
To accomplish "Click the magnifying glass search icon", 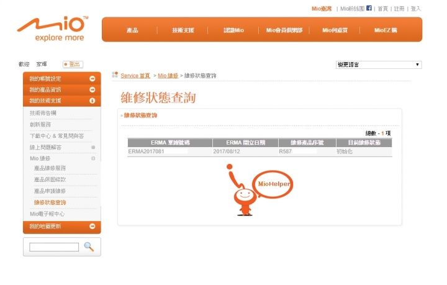I will coord(89,247).
